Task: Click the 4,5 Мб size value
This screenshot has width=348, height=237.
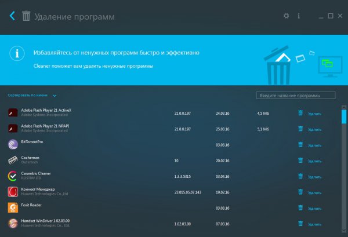Action: point(263,114)
